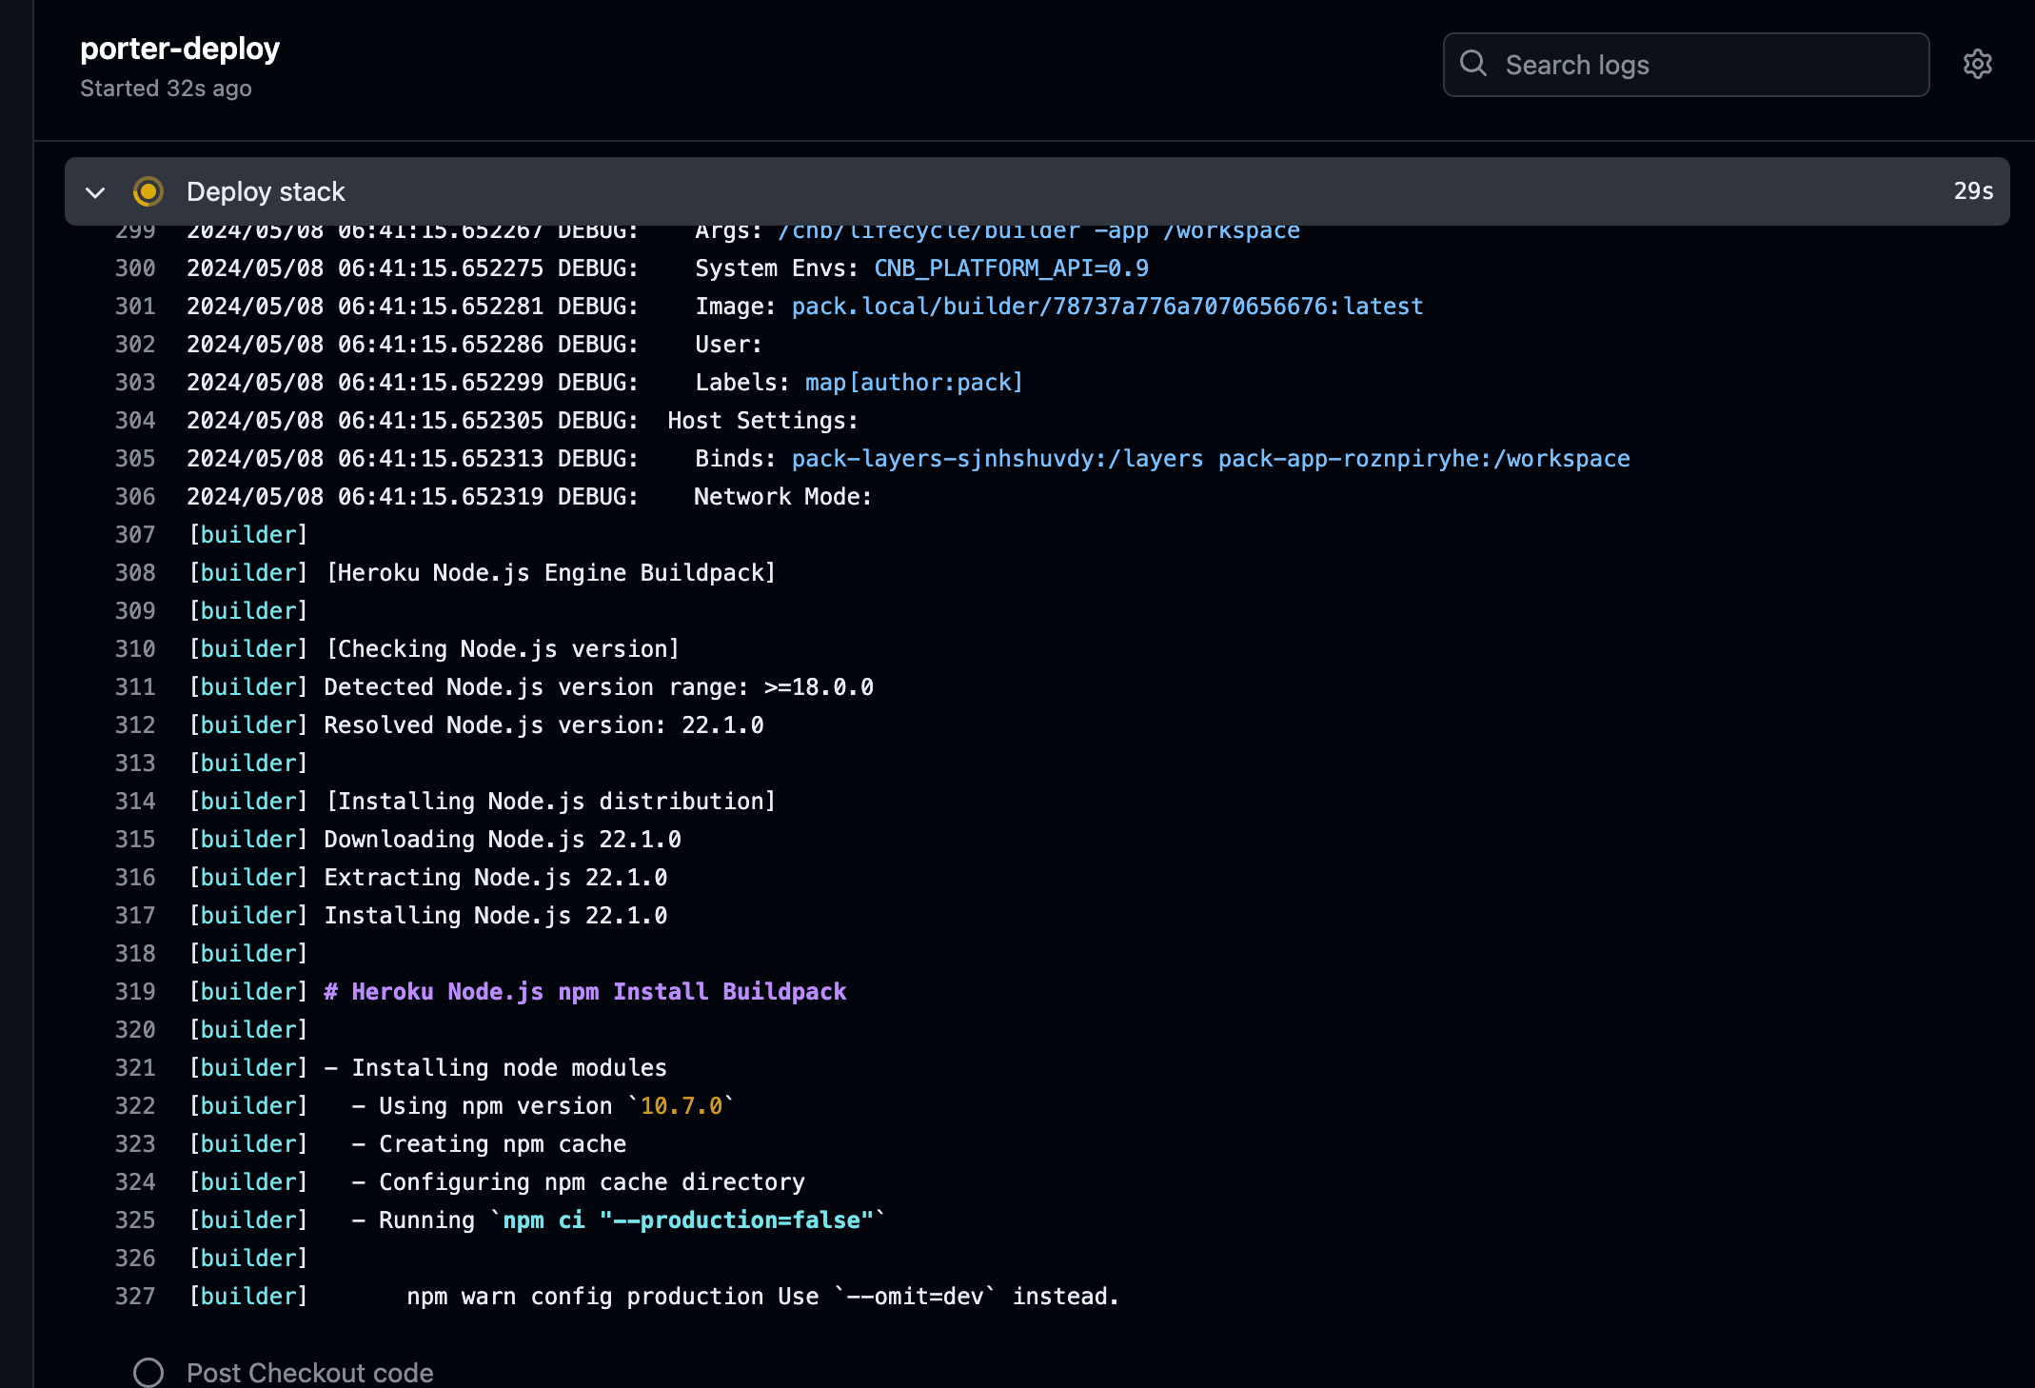This screenshot has width=2035, height=1388.
Task: Click the in-progress status icon for Deploy stack
Action: [x=148, y=191]
